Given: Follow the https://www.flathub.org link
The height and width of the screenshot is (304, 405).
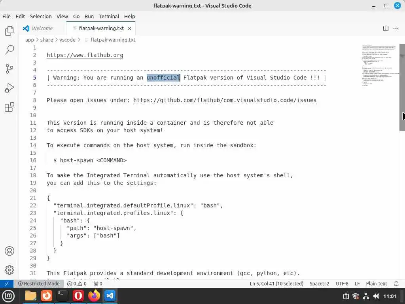Looking at the screenshot, I should 85,55.
